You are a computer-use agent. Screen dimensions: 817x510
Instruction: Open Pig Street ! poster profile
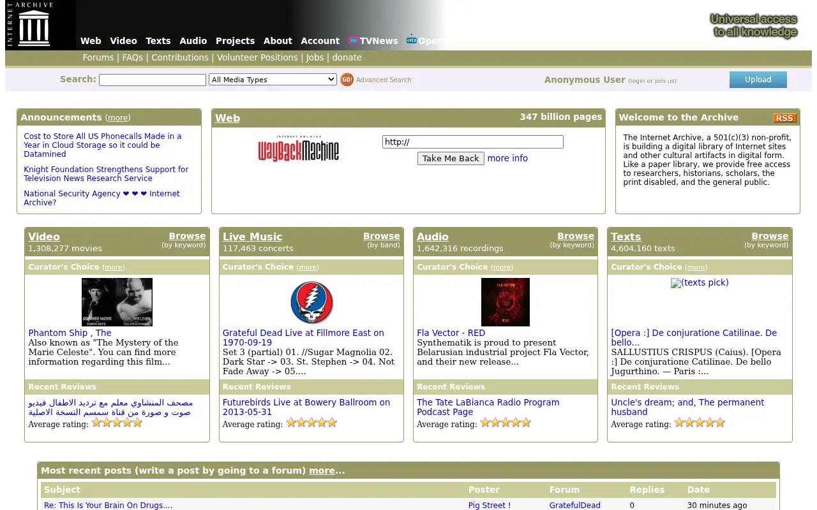tap(490, 506)
